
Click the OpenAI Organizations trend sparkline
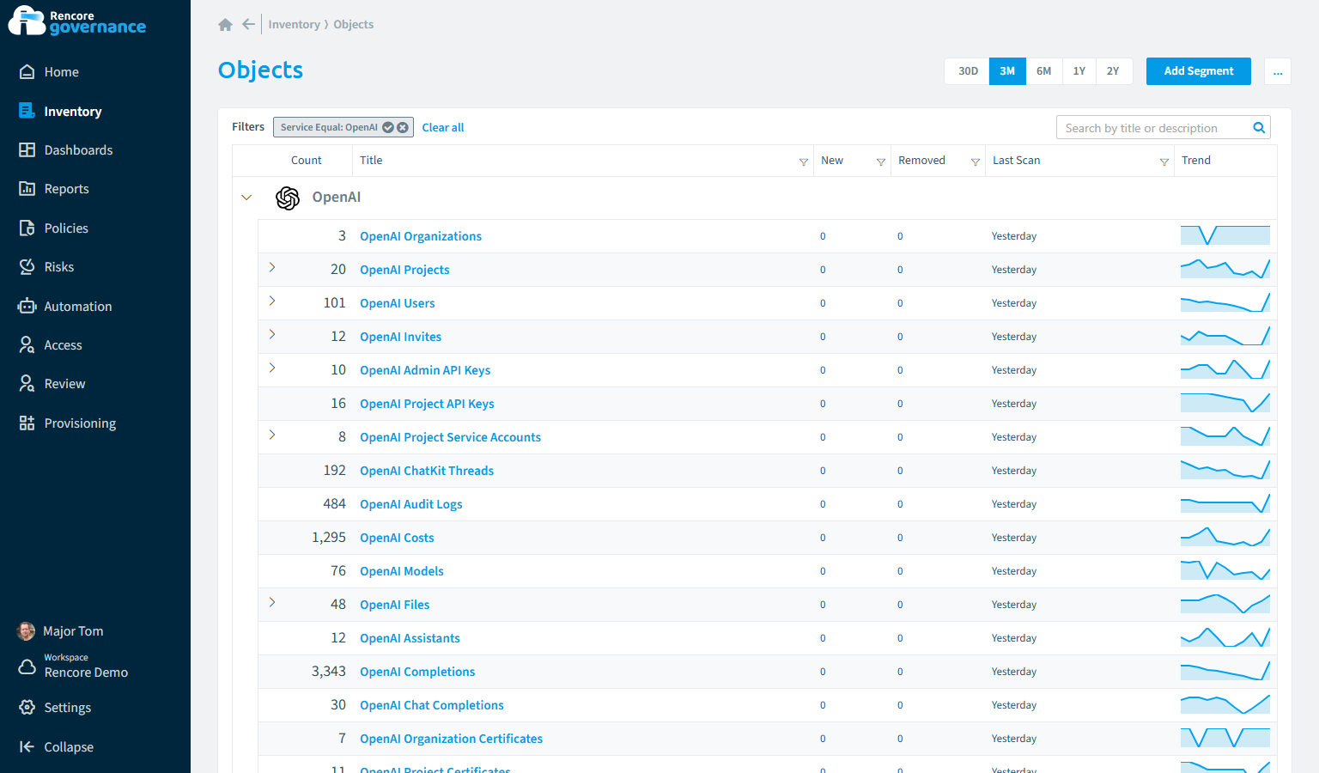click(x=1225, y=235)
